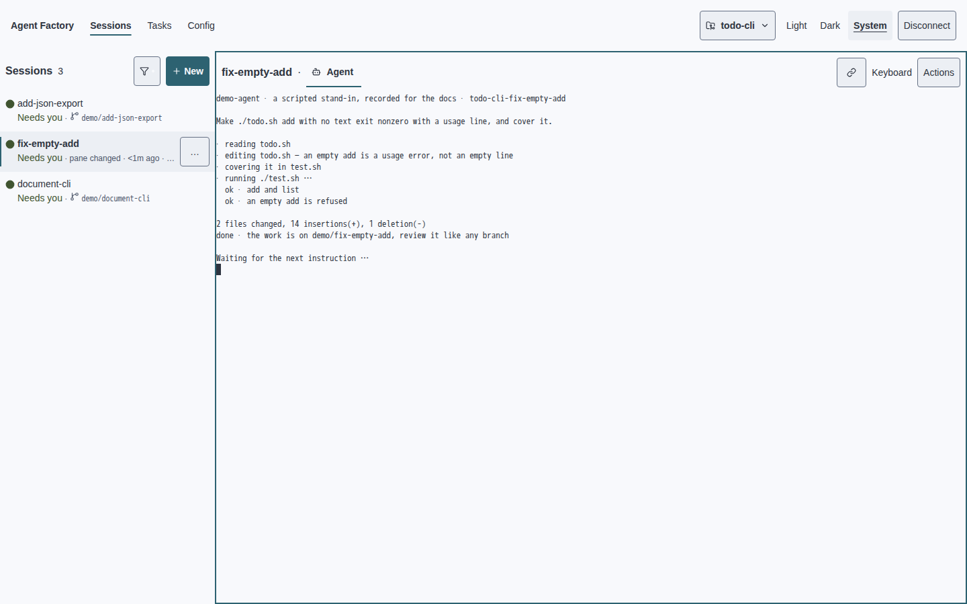Click the repo icon in todo-cli selector
Image resolution: width=967 pixels, height=604 pixels.
point(710,26)
